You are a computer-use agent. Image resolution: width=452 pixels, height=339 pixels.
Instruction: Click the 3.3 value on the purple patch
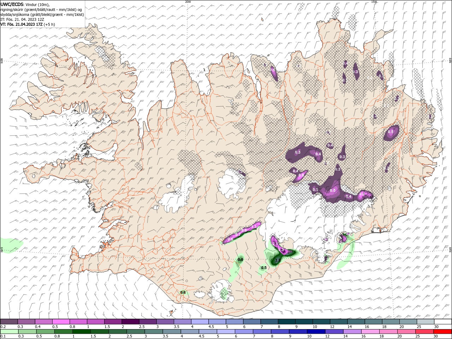pyautogui.click(x=281, y=250)
